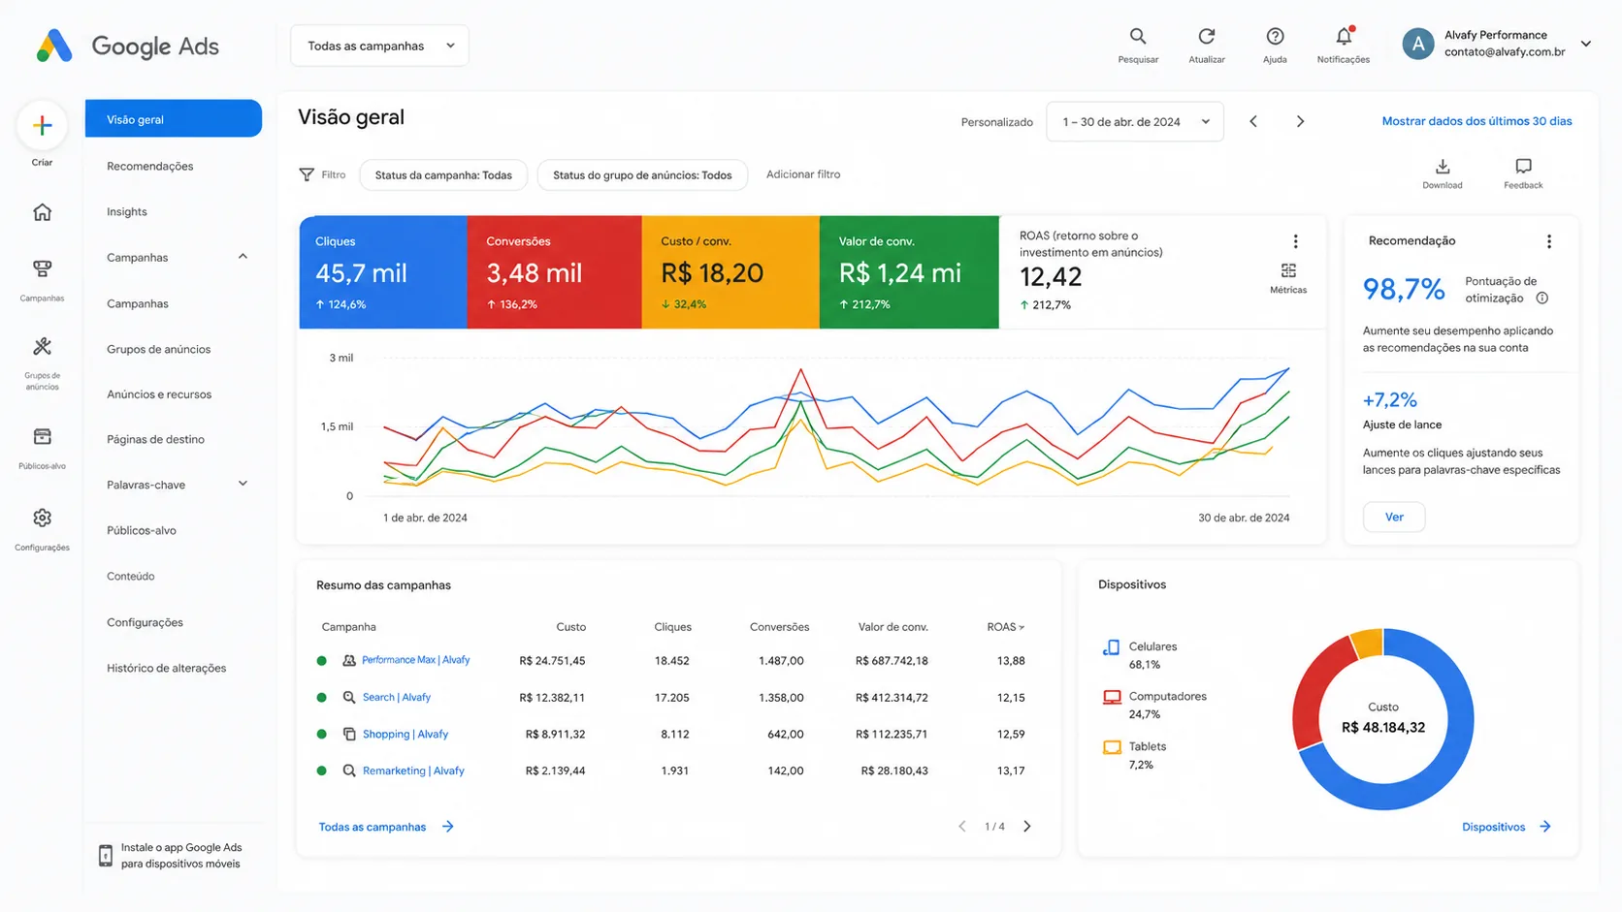Select the blue Cliques scorecard
This screenshot has width=1622, height=912.
pyautogui.click(x=383, y=272)
